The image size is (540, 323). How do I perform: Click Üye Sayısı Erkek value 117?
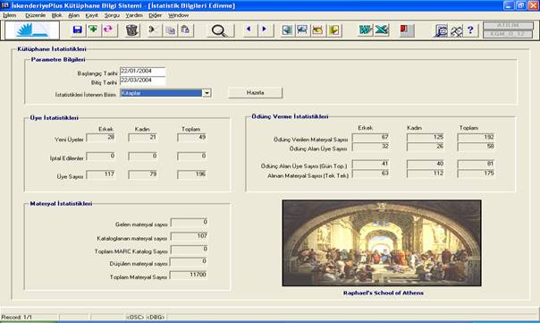coord(100,174)
